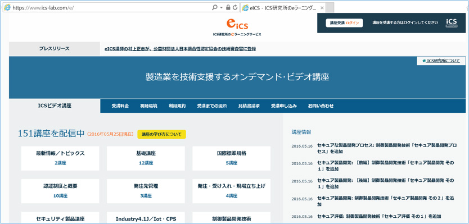469x224 pixels.
Task: Click the プレスリリース label
Action: point(54,49)
